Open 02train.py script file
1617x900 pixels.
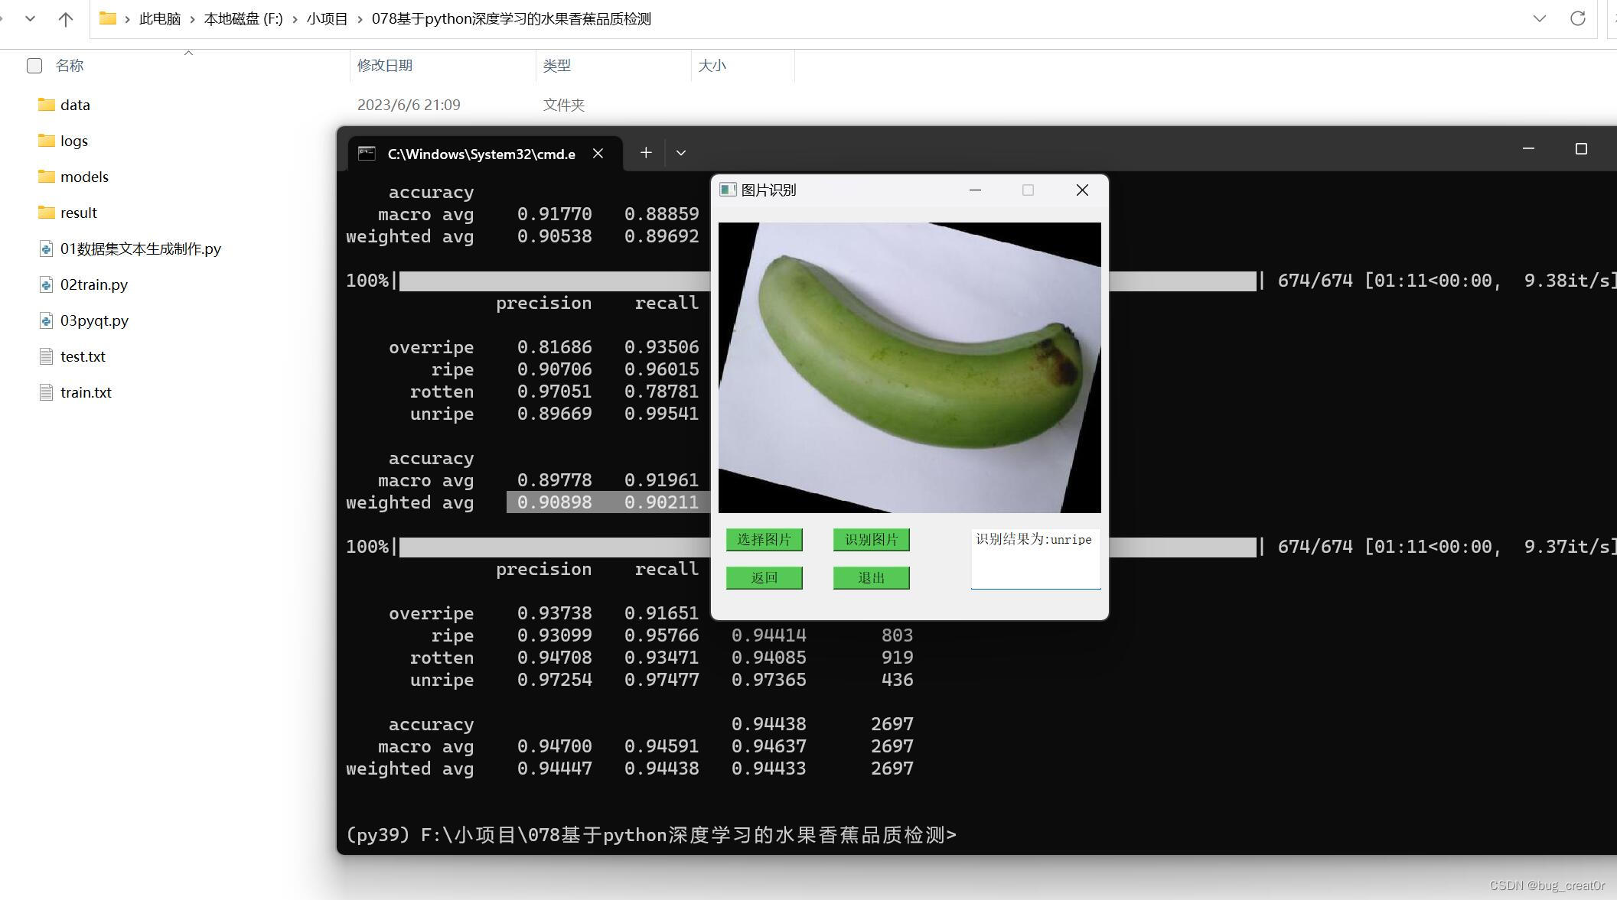pos(93,284)
